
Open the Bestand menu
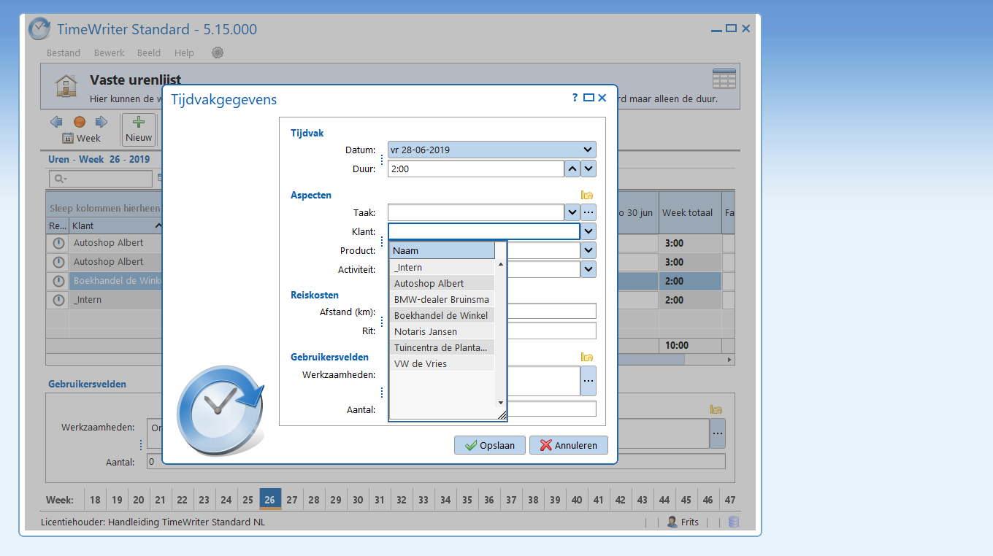(64, 53)
